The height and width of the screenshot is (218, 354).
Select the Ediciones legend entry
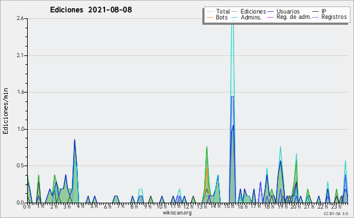[253, 12]
